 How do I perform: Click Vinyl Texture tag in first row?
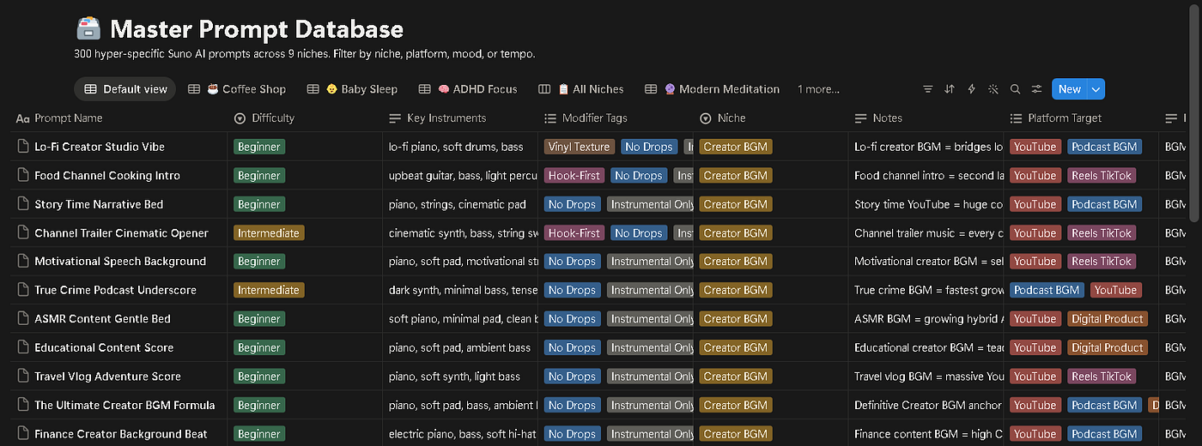point(580,147)
